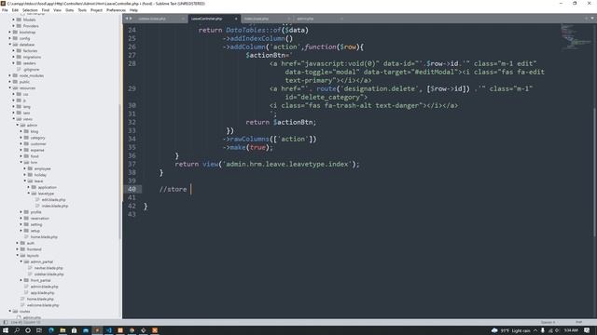Click the tab navigation arrows left of tabs
The height and width of the screenshot is (335, 597).
[x=129, y=19]
